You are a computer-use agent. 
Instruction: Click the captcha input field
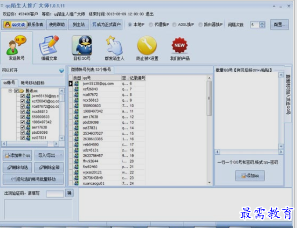coord(55,194)
